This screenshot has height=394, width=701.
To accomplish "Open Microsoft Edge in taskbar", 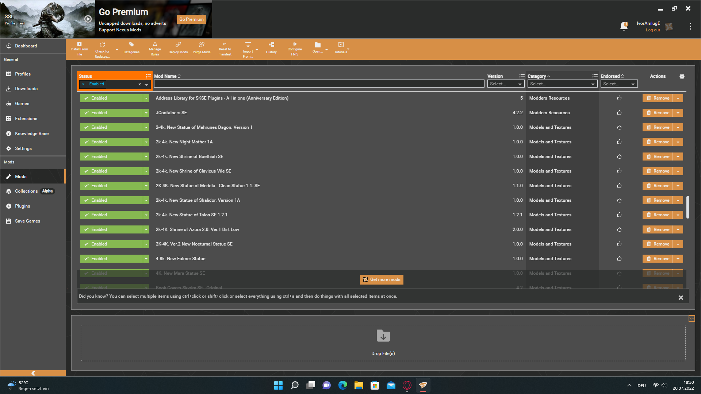I will click(343, 385).
